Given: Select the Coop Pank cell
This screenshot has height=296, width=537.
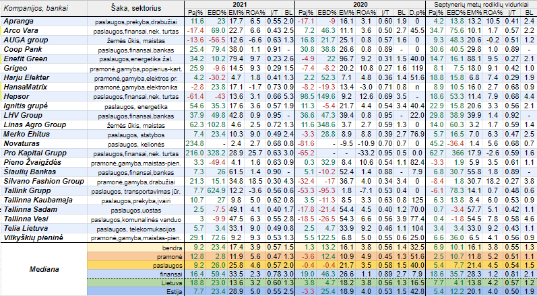Looking at the screenshot, I should [x=44, y=50].
